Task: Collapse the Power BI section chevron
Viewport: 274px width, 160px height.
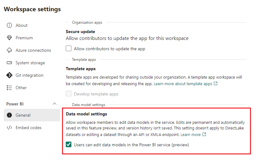Action: click(55, 104)
